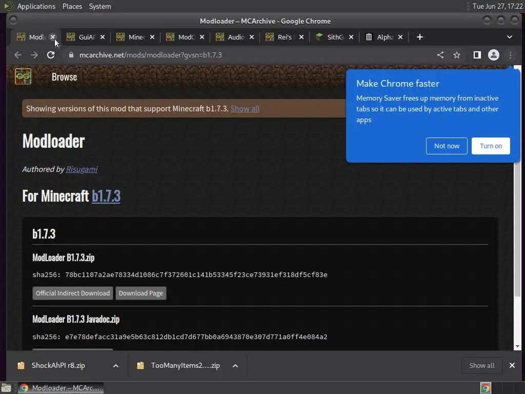The height and width of the screenshot is (394, 525).
Task: Open the System menu
Action: 100,6
